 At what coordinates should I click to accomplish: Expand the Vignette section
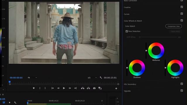(127, 91)
